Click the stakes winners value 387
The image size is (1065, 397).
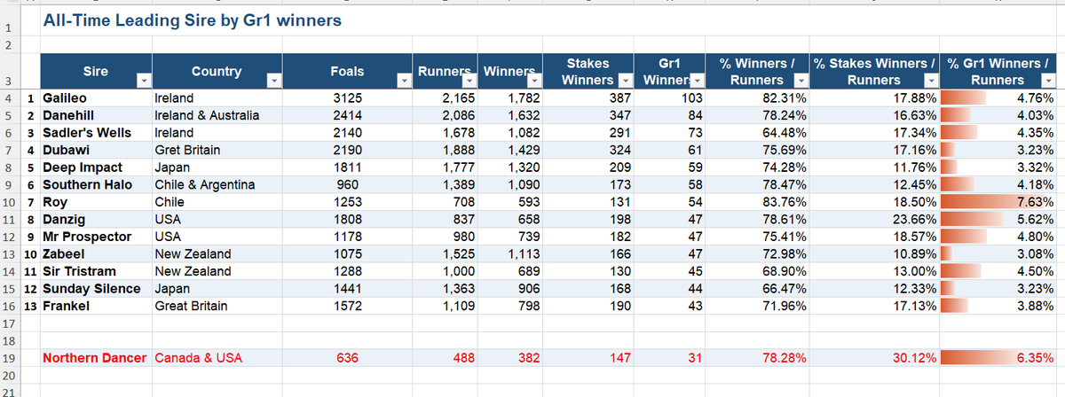click(x=590, y=98)
